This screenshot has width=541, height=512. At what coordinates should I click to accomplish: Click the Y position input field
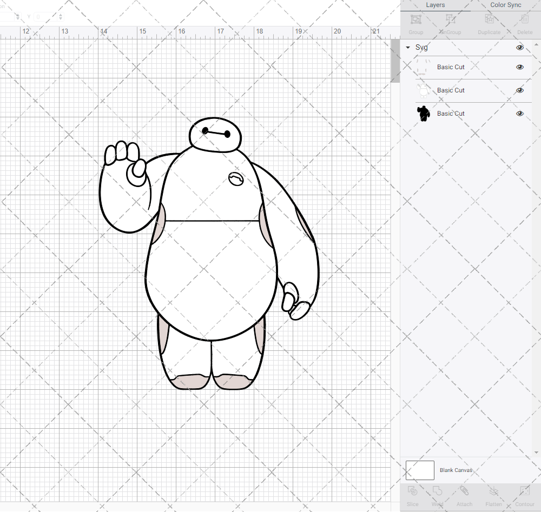(x=47, y=17)
